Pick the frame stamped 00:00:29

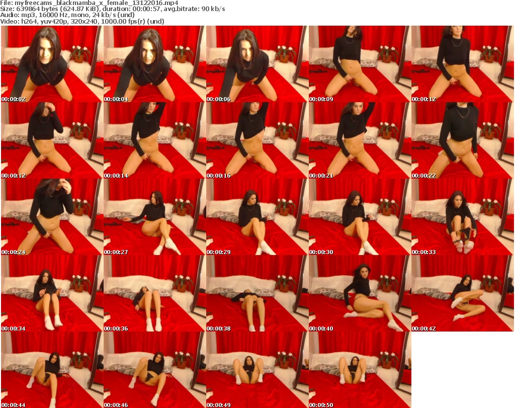coord(257,217)
